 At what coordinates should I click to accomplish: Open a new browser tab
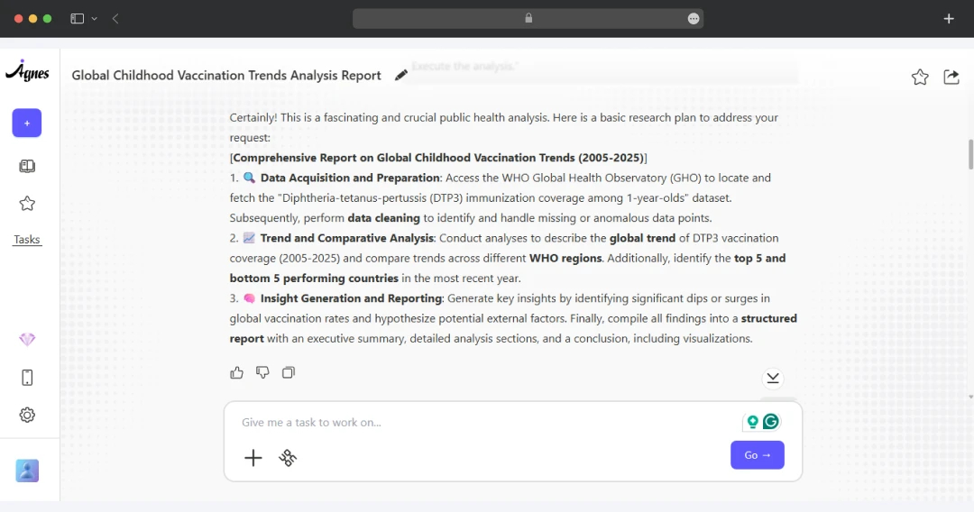click(x=949, y=19)
